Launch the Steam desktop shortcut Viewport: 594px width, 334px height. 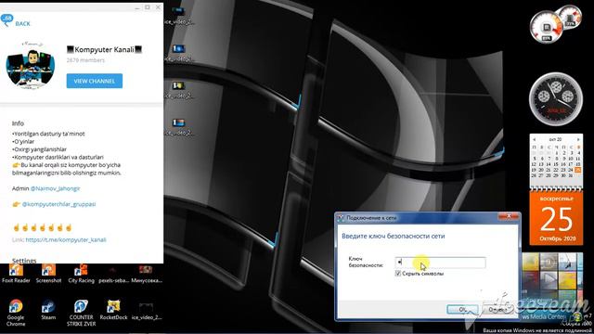(x=48, y=310)
